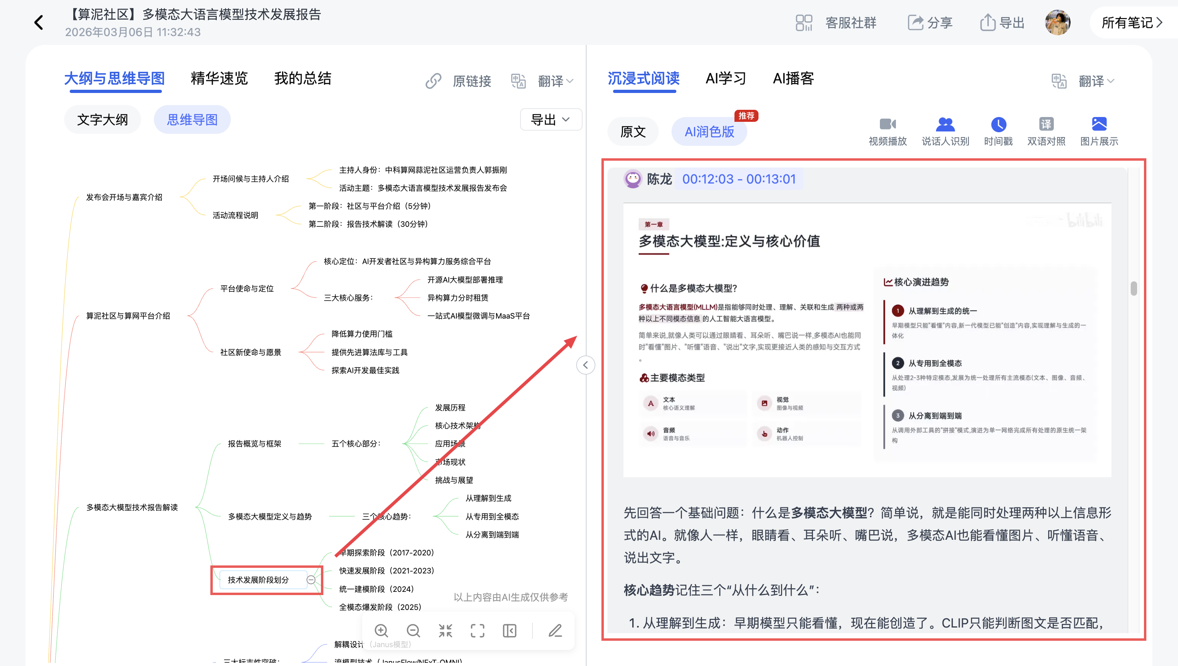Switch to 沉浸式阅读 tab
This screenshot has width=1178, height=666.
pyautogui.click(x=643, y=78)
